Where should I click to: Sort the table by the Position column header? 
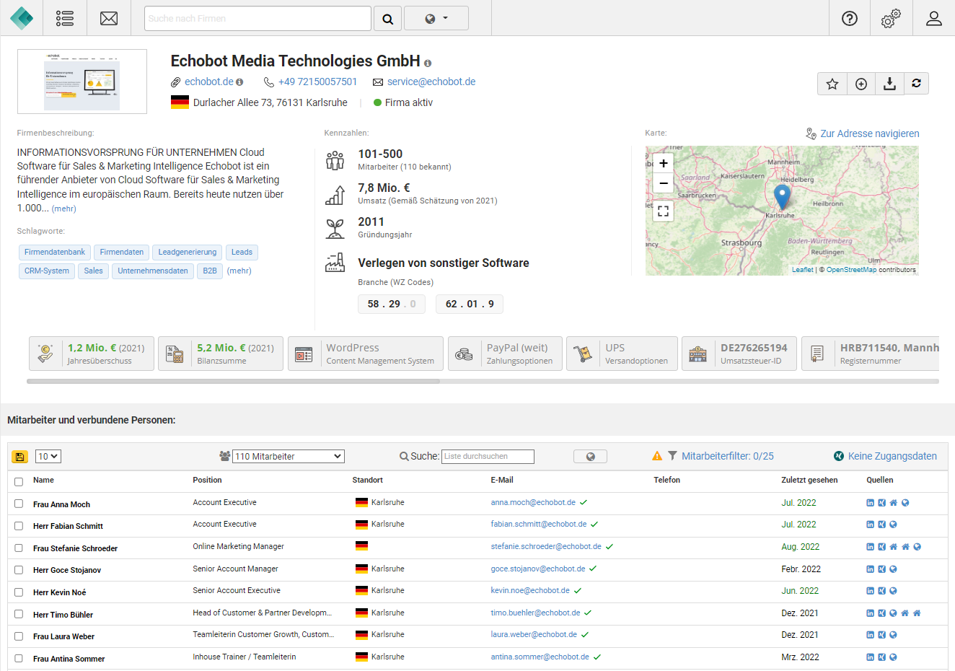click(x=207, y=480)
